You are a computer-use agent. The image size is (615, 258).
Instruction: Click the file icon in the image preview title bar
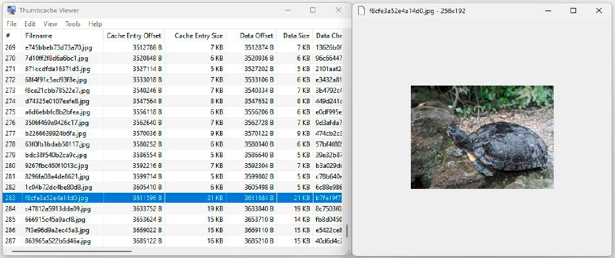pos(361,11)
